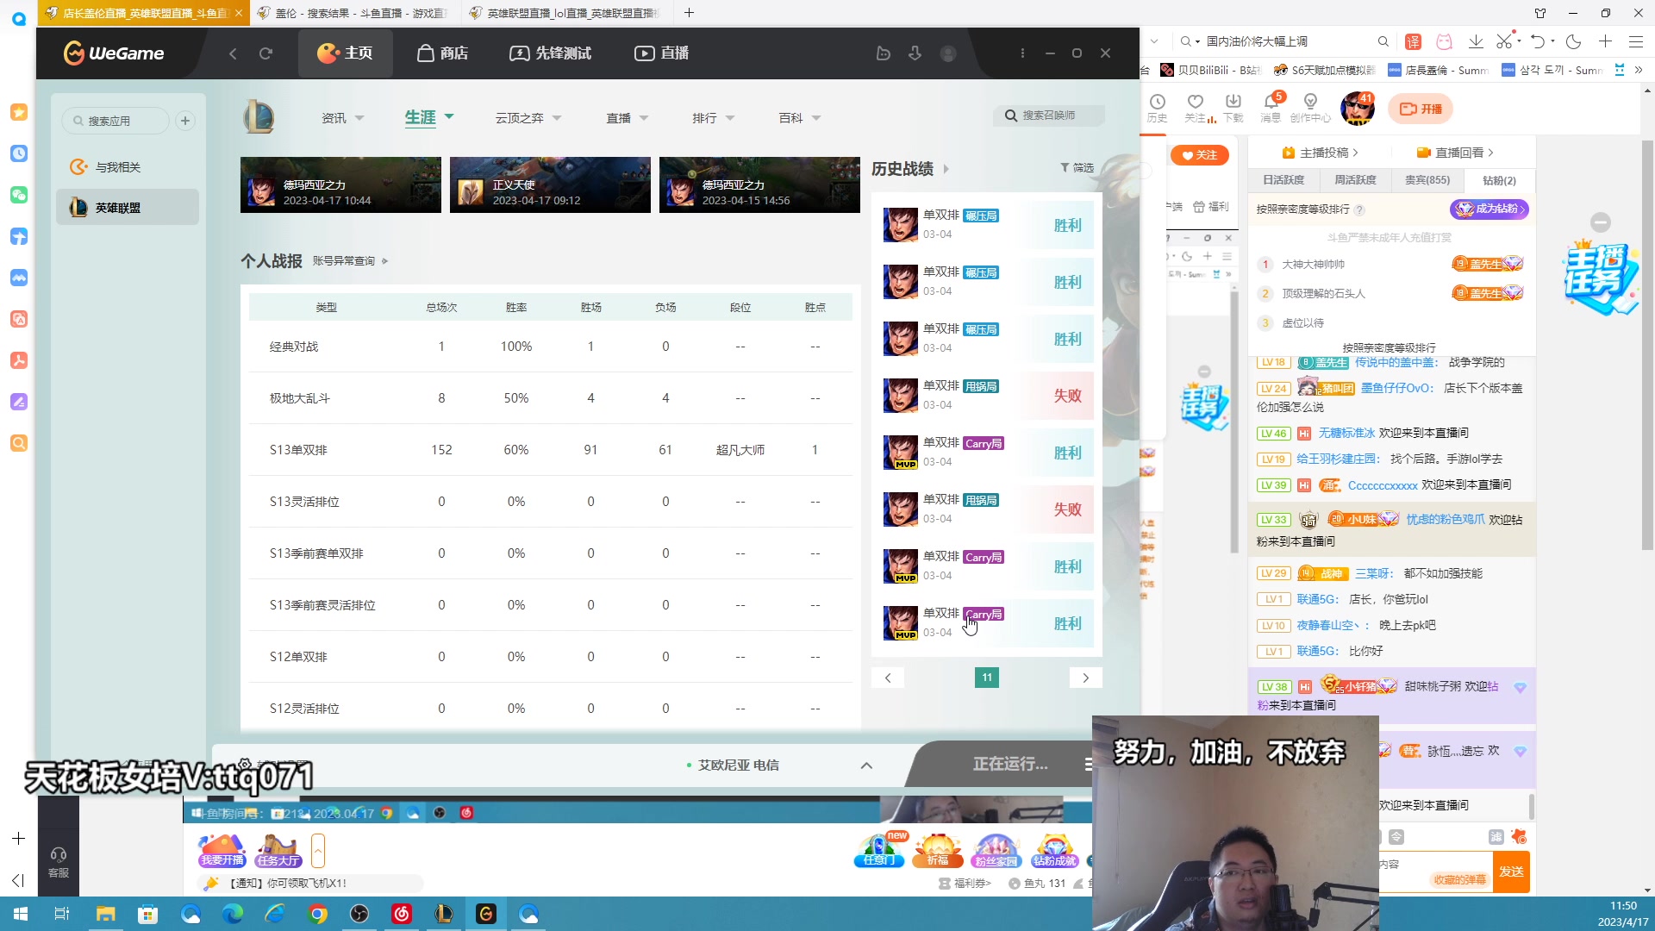Click the add application plus icon
The height and width of the screenshot is (931, 1655).
(185, 121)
